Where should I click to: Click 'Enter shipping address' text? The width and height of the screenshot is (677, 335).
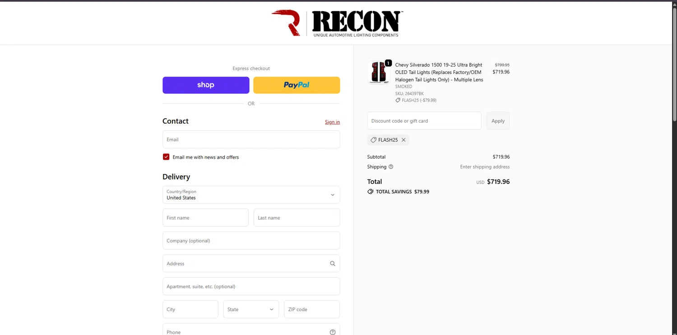pos(485,167)
